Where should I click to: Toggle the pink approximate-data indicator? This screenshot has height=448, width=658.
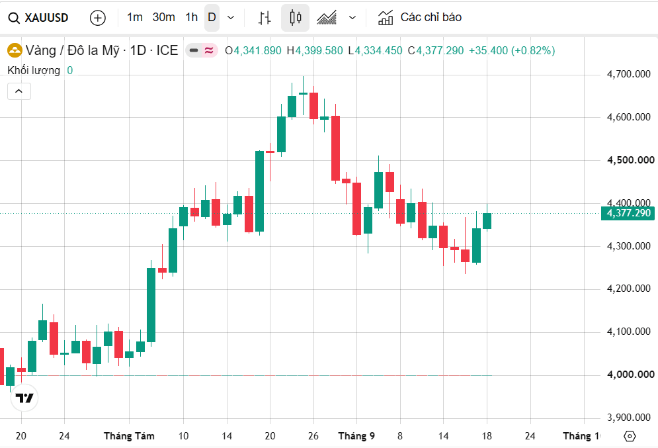(x=209, y=51)
